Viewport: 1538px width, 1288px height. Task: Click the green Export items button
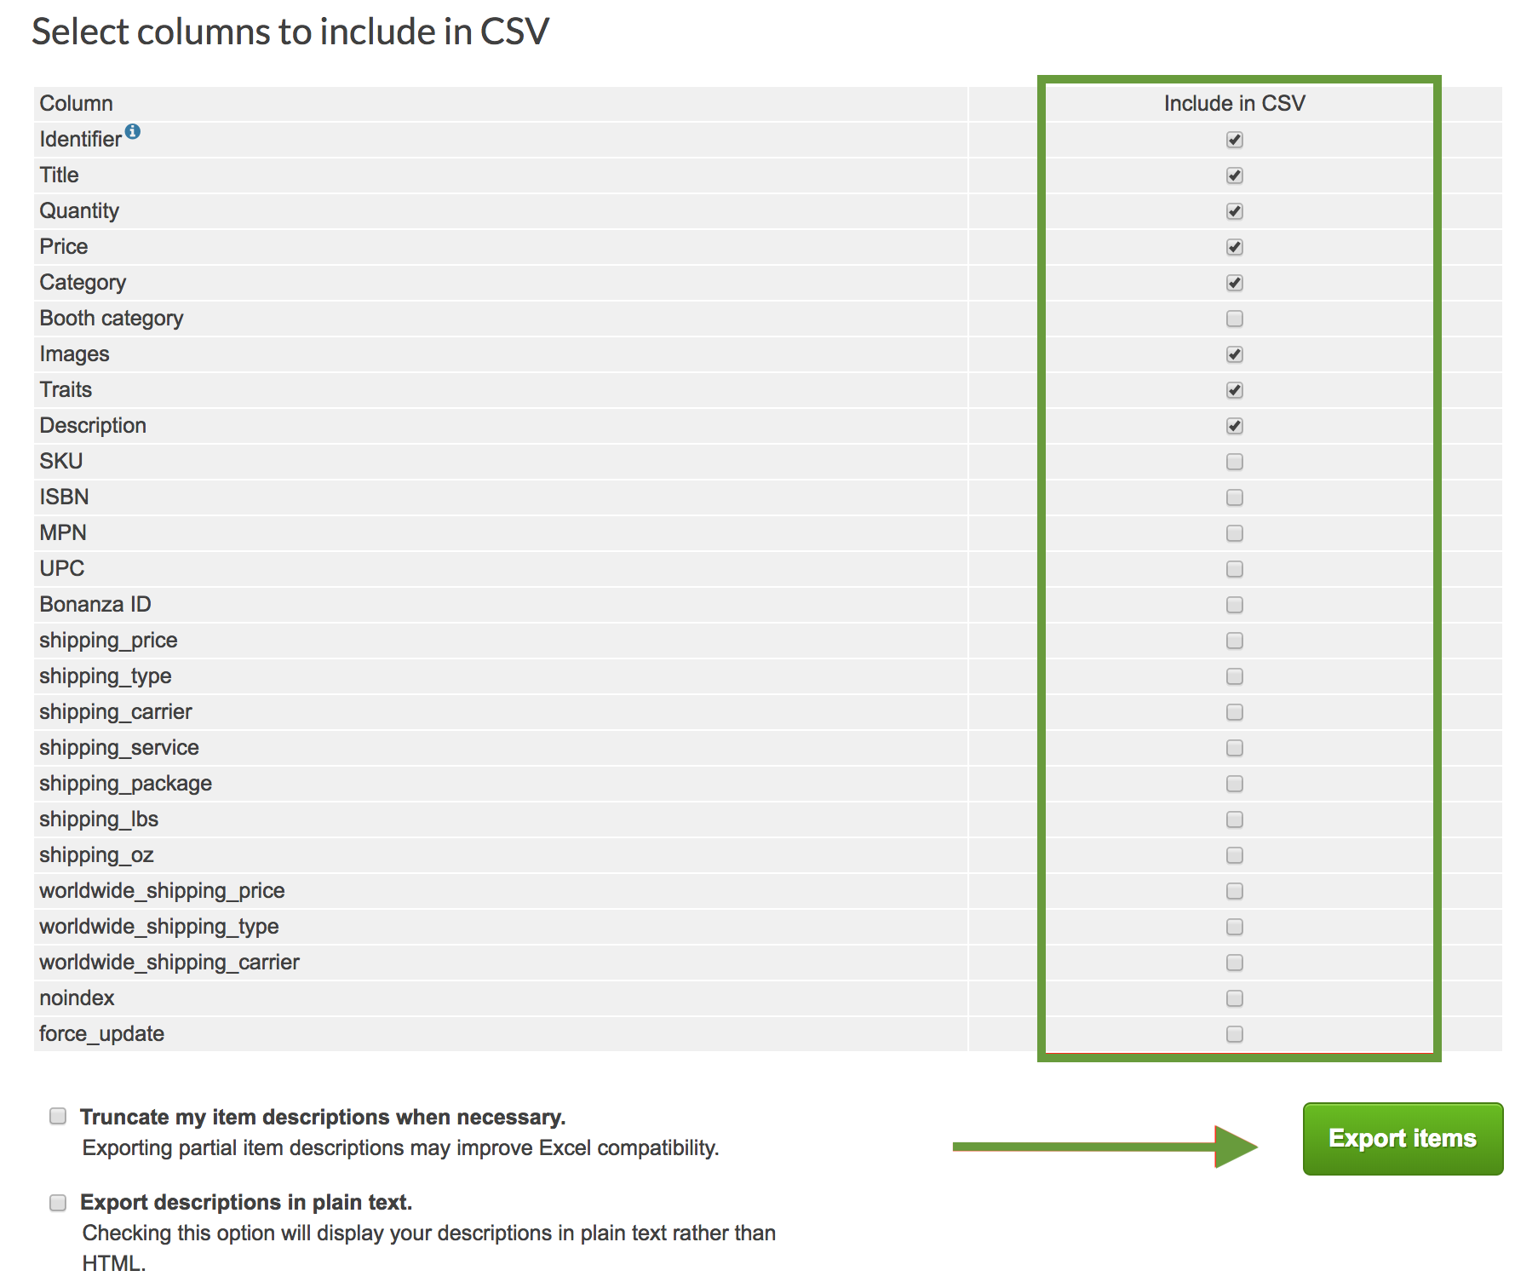1403,1139
